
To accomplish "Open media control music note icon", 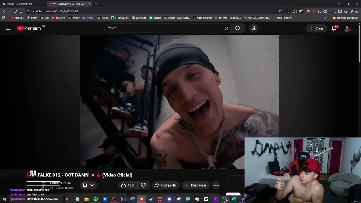I will pyautogui.click(x=334, y=11).
